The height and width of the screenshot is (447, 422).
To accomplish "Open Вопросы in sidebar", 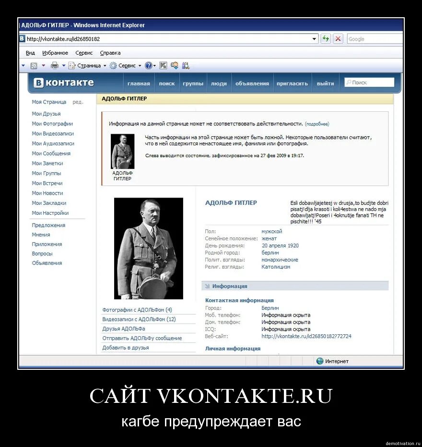I will [x=42, y=253].
